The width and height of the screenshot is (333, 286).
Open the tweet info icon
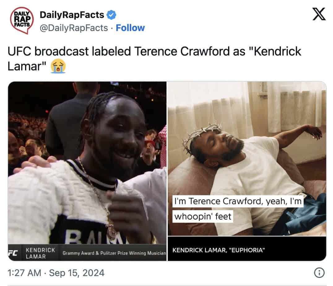[319, 273]
